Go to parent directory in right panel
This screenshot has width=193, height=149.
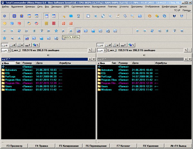pyautogui.click(x=190, y=50)
